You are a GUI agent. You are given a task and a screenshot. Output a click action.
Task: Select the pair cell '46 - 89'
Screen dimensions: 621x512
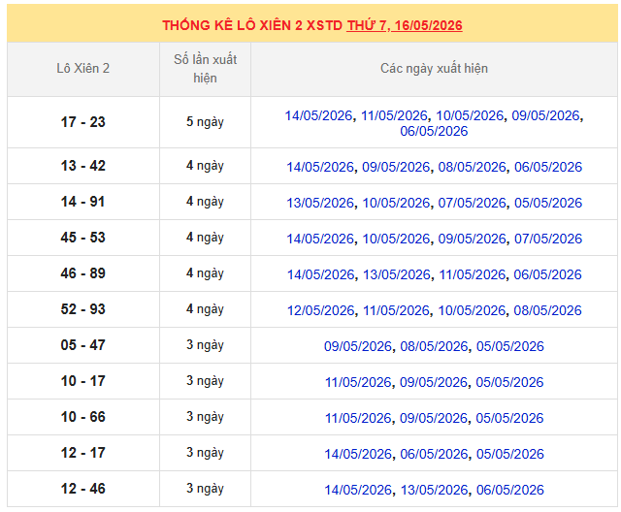coord(83,273)
